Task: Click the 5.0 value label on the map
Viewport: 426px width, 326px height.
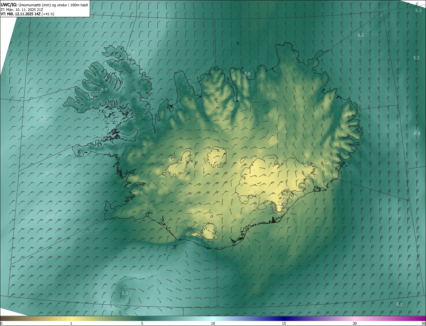Action: 79,153
